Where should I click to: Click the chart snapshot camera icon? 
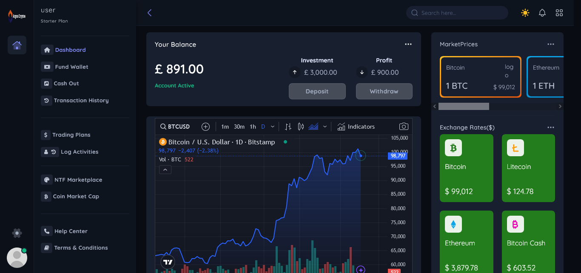pyautogui.click(x=404, y=127)
